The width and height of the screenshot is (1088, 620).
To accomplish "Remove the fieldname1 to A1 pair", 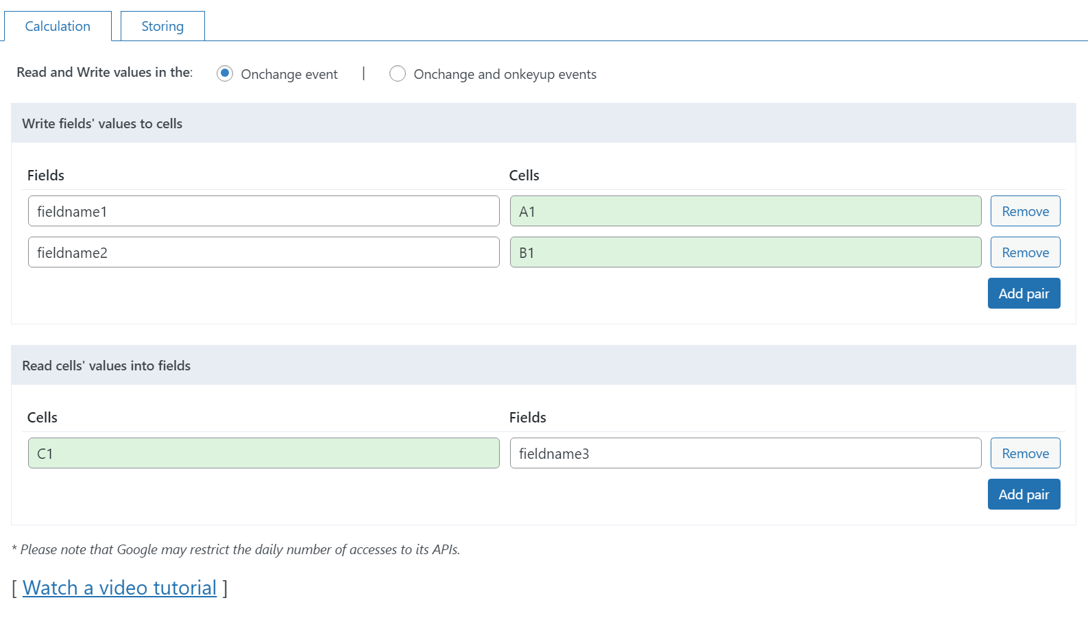I will (1025, 211).
